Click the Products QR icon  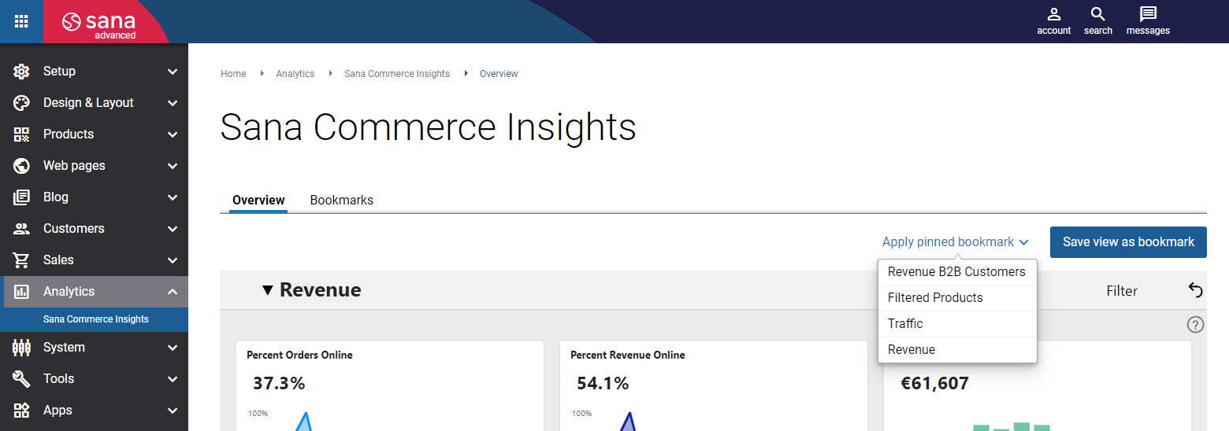[x=21, y=134]
